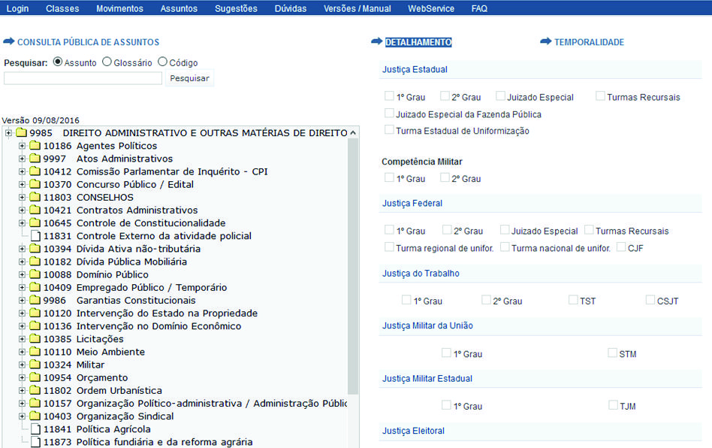Click the Agentes Políticos folder icon
The image size is (712, 448).
pos(35,146)
